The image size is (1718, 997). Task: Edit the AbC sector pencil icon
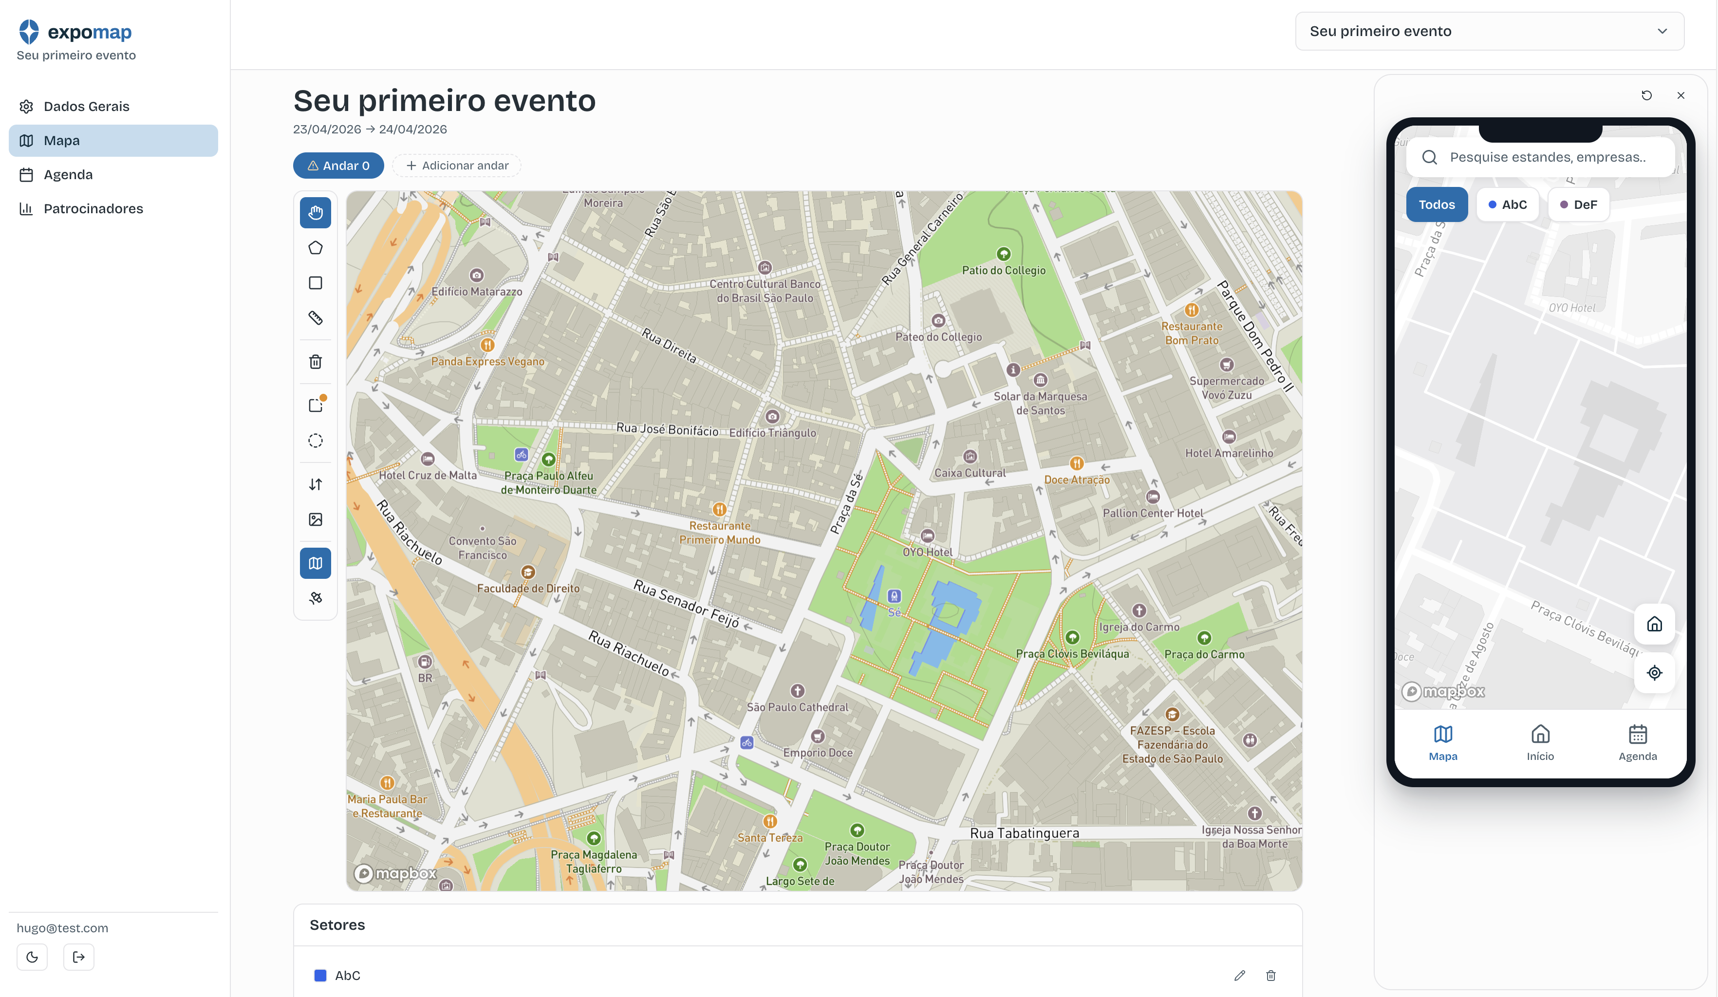[x=1239, y=975]
